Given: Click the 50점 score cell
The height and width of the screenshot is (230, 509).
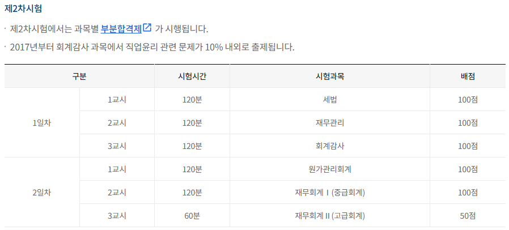Looking at the screenshot, I should [468, 215].
